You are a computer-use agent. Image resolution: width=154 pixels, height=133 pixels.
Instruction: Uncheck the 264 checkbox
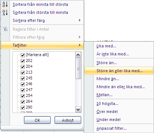(x=23, y=102)
